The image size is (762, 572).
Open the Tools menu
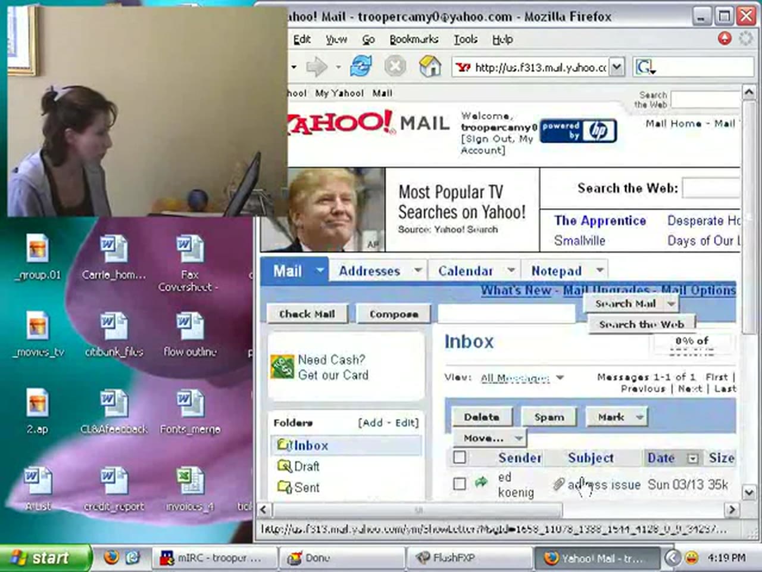pos(466,39)
